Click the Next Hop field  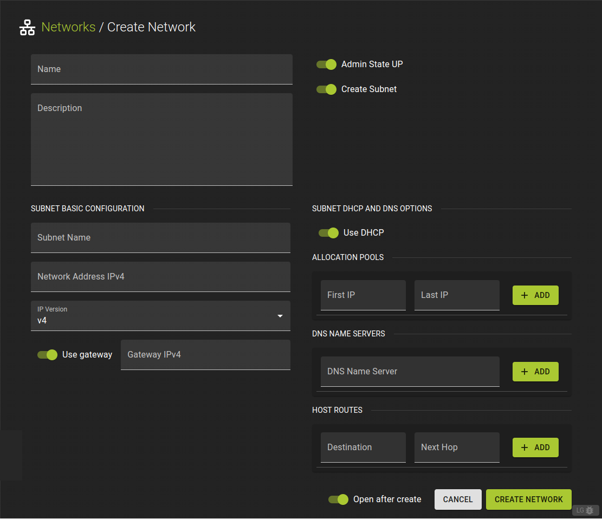[x=457, y=447]
